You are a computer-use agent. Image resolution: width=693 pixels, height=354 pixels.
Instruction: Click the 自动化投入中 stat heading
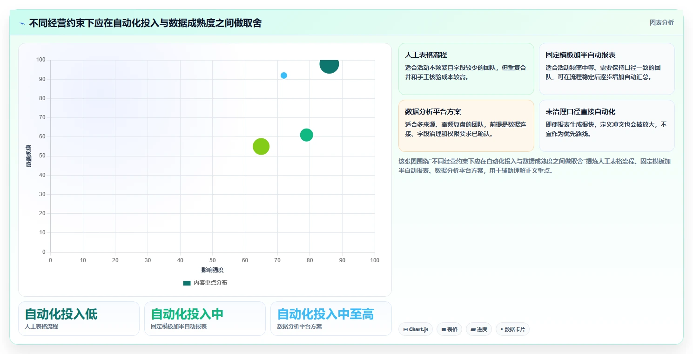coord(187,314)
